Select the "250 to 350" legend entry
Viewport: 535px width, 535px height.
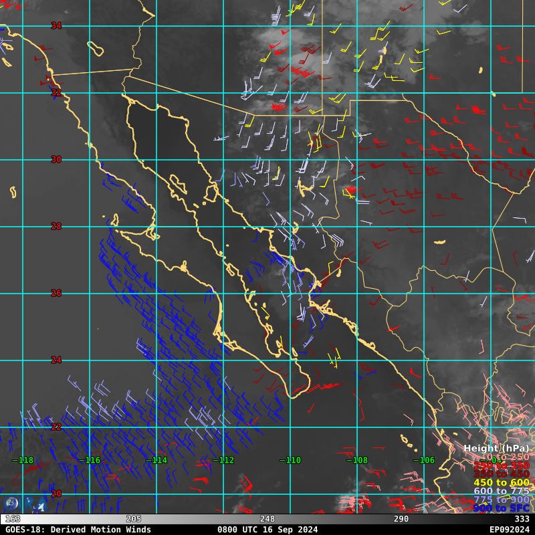point(501,465)
